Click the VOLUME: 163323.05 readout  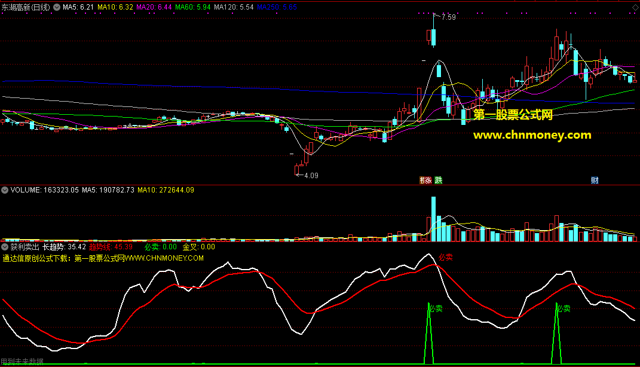click(44, 190)
